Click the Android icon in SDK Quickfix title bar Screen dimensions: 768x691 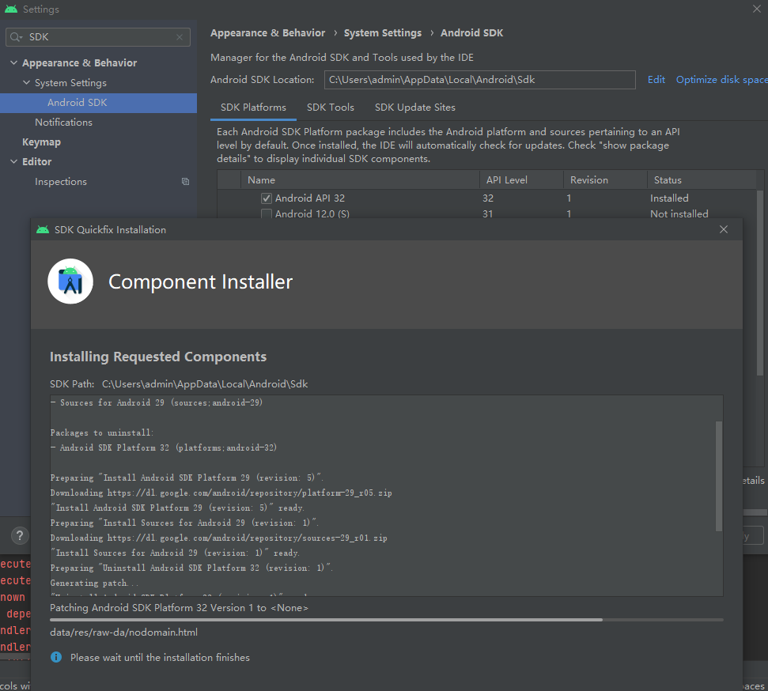pos(42,229)
